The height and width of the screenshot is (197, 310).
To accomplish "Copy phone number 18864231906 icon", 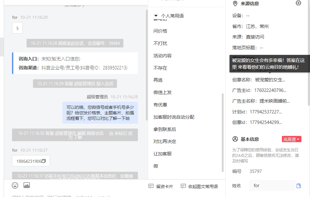I will [44, 161].
